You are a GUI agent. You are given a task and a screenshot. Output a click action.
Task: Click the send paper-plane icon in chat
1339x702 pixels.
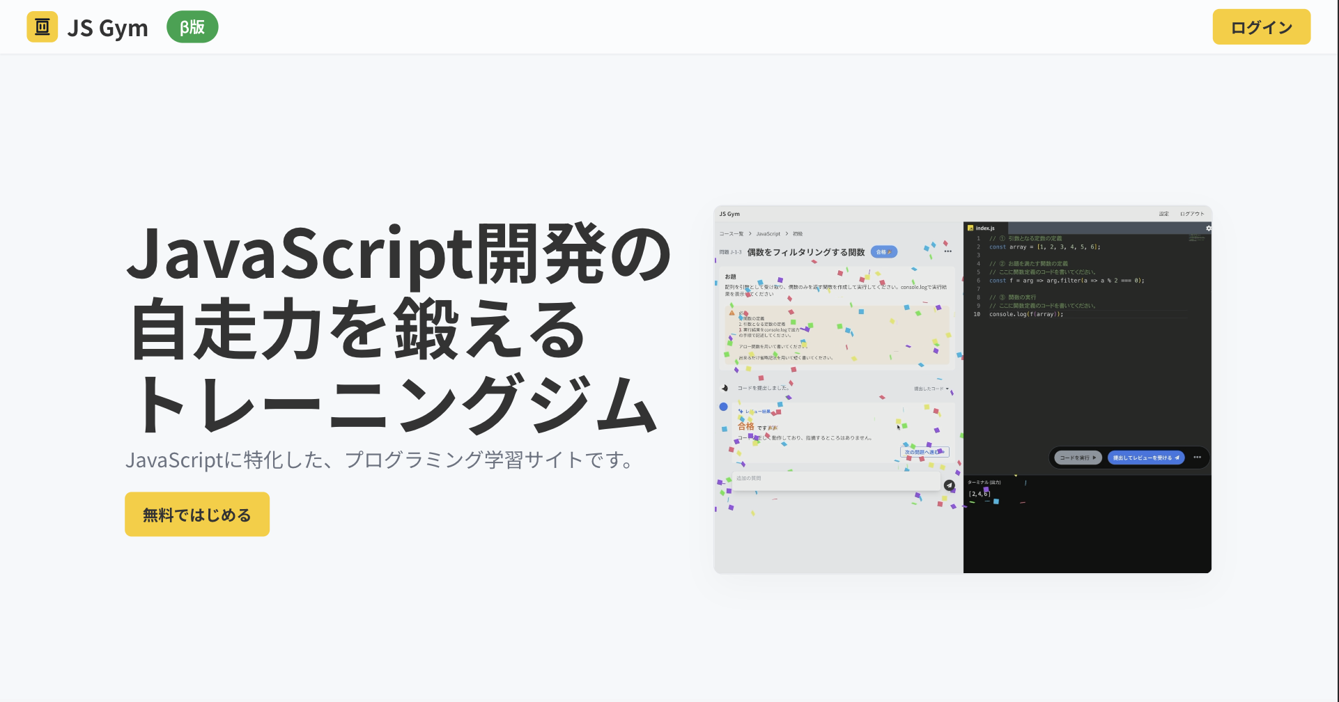(950, 485)
